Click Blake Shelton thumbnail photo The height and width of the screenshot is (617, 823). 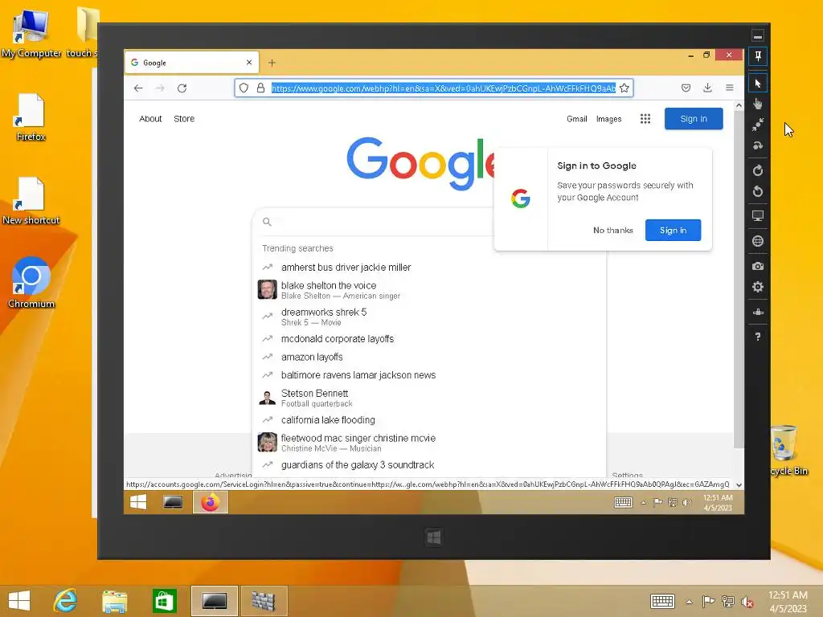267,289
